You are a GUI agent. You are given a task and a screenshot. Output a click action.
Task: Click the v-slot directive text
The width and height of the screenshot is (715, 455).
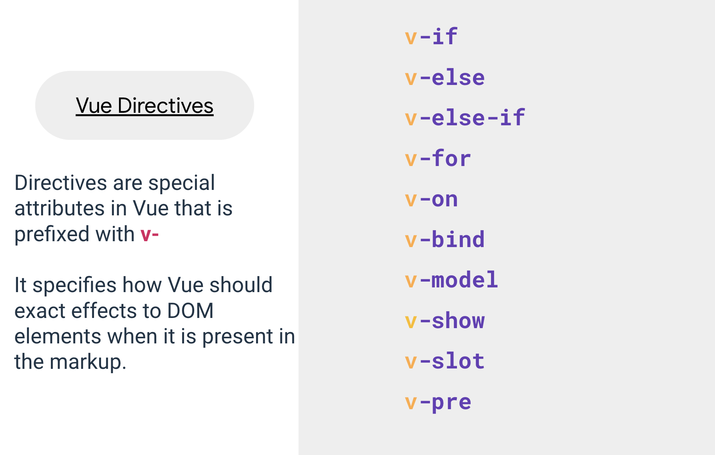tap(445, 361)
